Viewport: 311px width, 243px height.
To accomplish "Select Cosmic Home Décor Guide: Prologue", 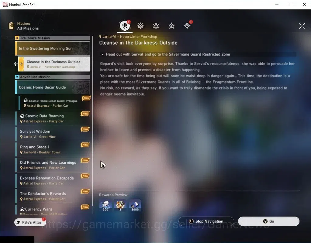I will coord(54,103).
